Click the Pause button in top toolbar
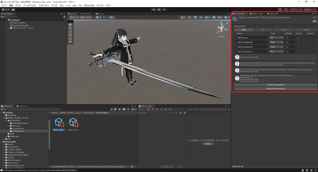318x172 pixels. (x=159, y=10)
